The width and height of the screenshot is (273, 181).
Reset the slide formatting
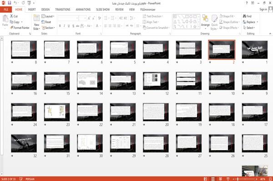[46, 22]
